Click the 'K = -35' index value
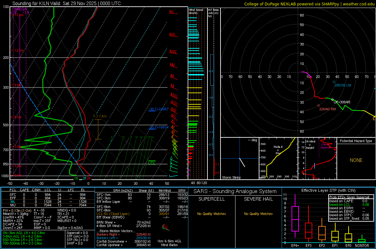This screenshot has width=376, height=249. [39, 210]
